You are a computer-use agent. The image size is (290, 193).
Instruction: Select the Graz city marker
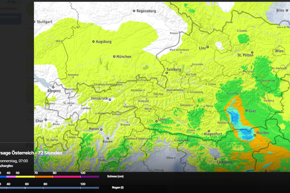pyautogui.click(x=246, y=111)
